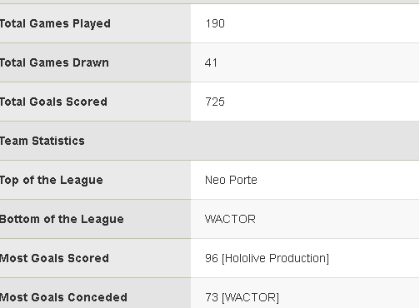Select the Total Games Played label
Image resolution: width=420 pixels, height=308 pixels.
[55, 24]
